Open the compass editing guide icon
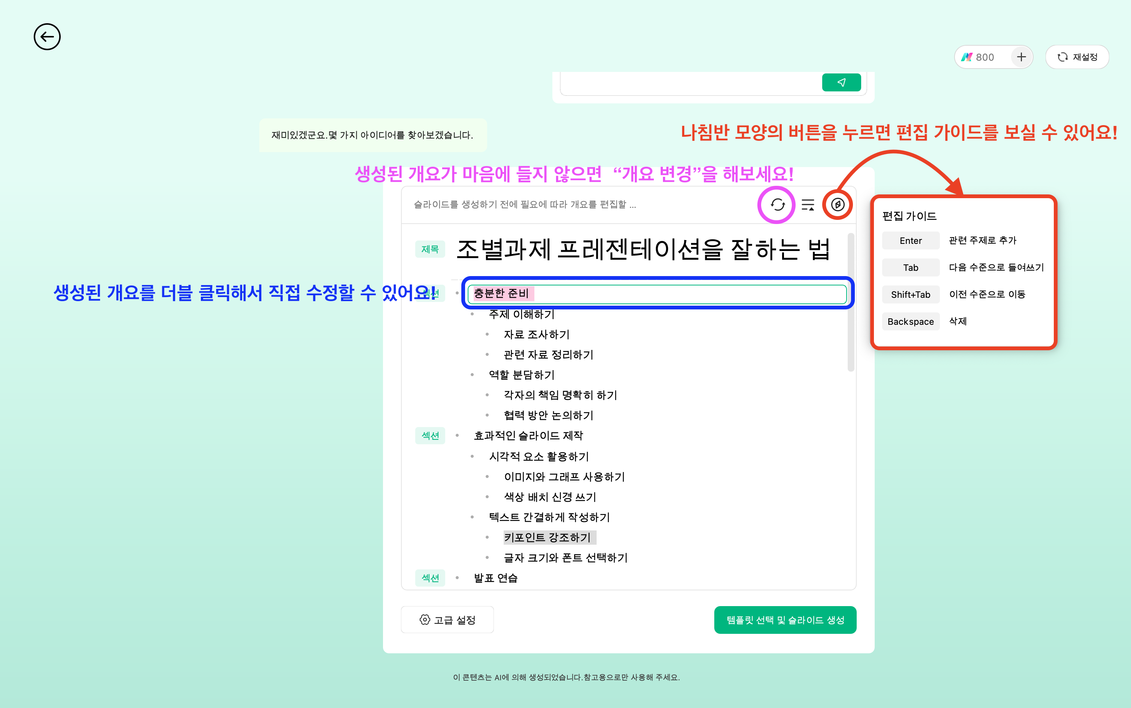This screenshot has height=708, width=1131. [838, 205]
